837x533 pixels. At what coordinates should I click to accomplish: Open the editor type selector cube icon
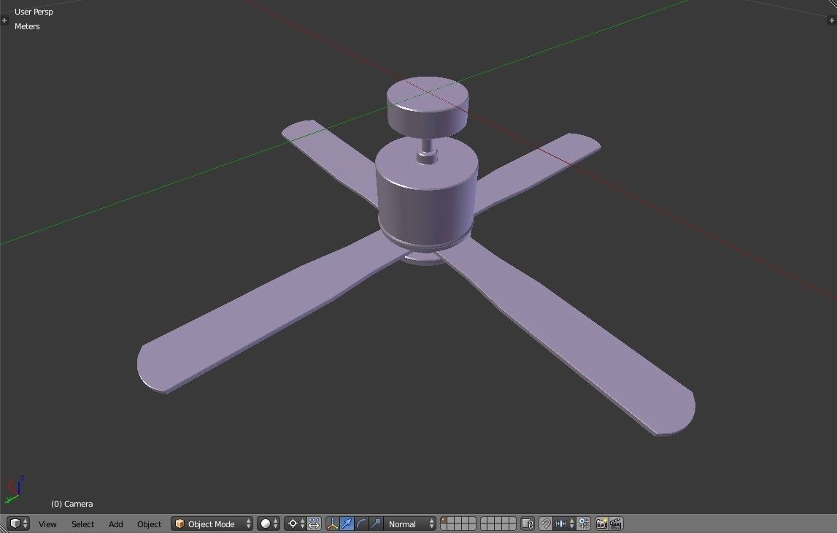point(18,524)
